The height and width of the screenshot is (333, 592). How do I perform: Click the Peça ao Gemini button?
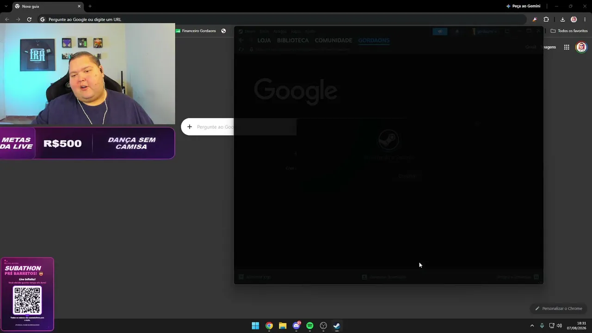(x=523, y=6)
